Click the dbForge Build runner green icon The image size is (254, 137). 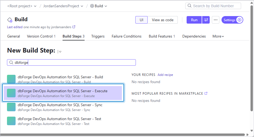pos(11,79)
